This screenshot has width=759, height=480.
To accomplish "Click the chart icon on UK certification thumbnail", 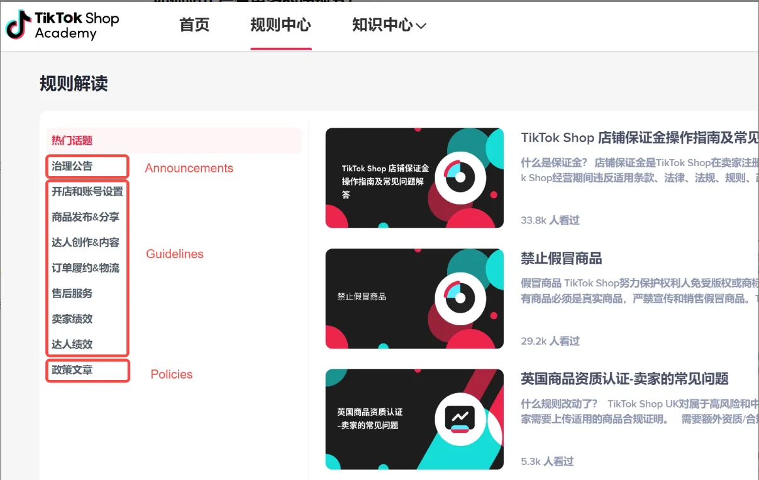I will (460, 419).
